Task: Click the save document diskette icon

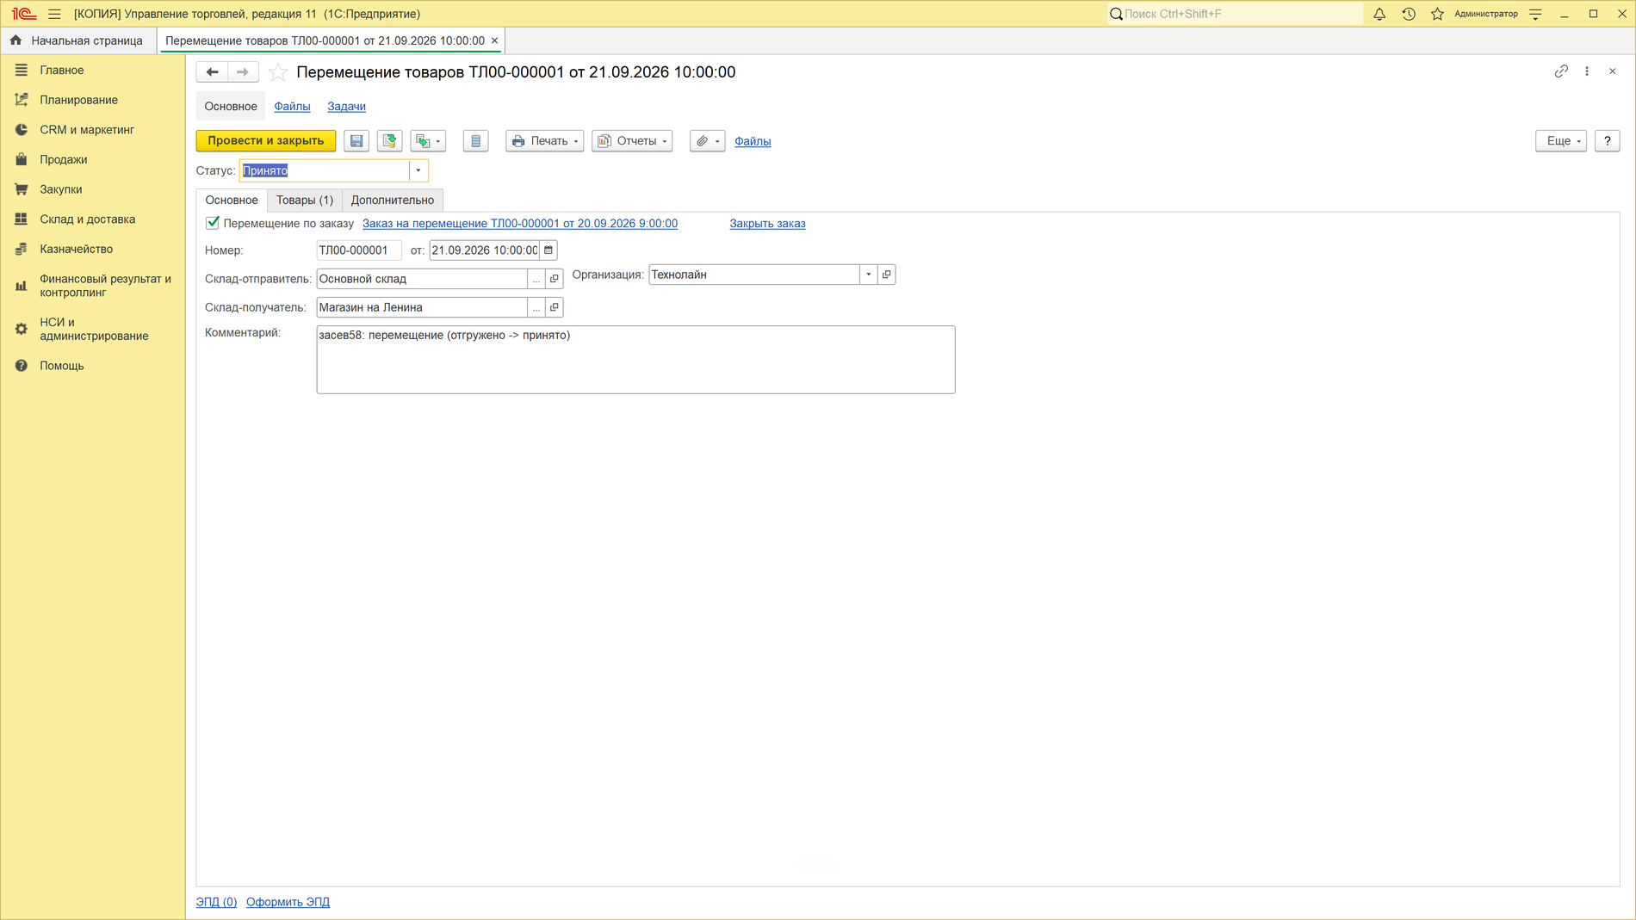Action: tap(356, 141)
